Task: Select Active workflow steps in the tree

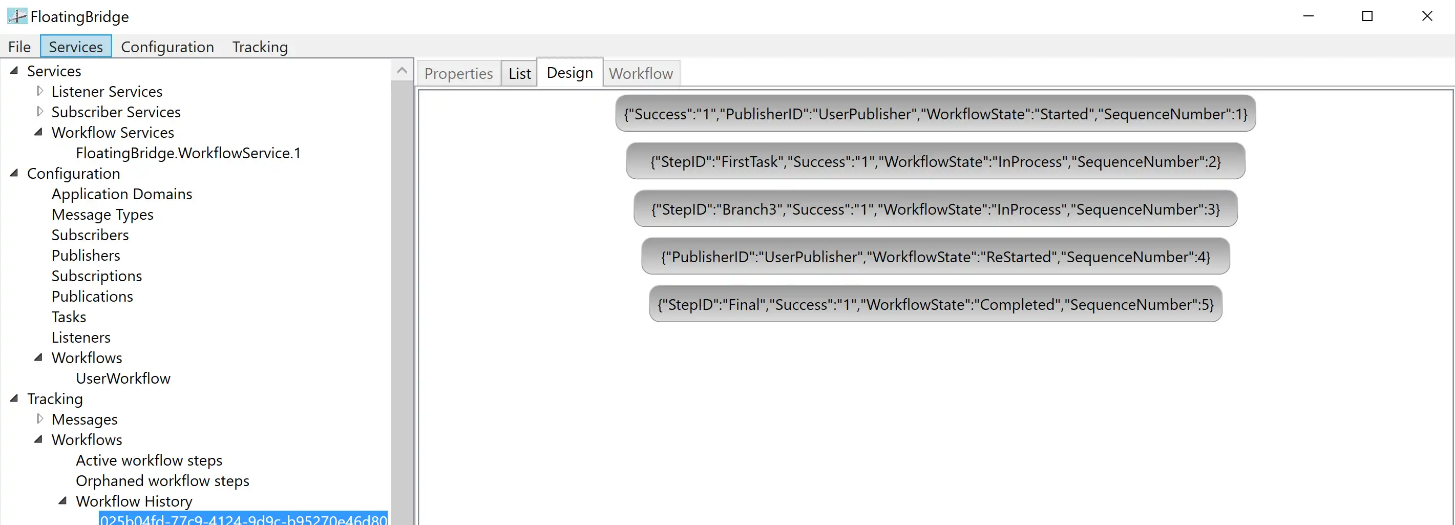Action: coord(149,460)
